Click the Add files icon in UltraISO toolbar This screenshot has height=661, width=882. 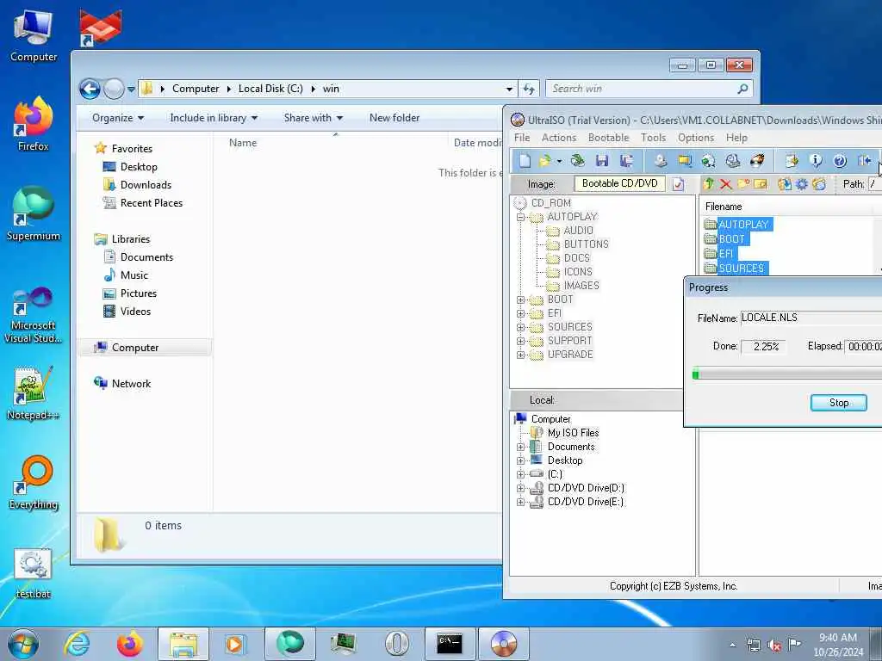[x=792, y=161]
